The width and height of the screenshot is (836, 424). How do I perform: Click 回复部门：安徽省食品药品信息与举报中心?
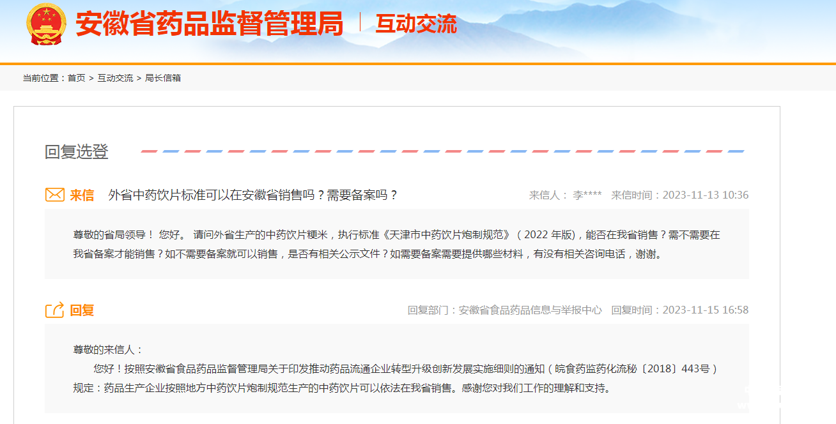coord(505,310)
